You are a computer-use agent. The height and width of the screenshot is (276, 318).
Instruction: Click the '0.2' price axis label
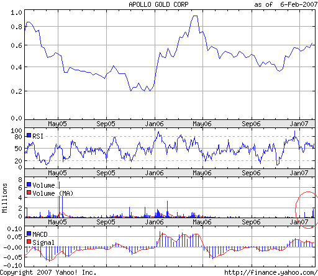16,91
